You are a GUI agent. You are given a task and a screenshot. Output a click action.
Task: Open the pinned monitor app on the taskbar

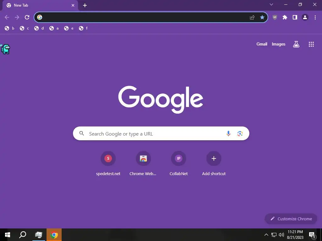(38, 235)
